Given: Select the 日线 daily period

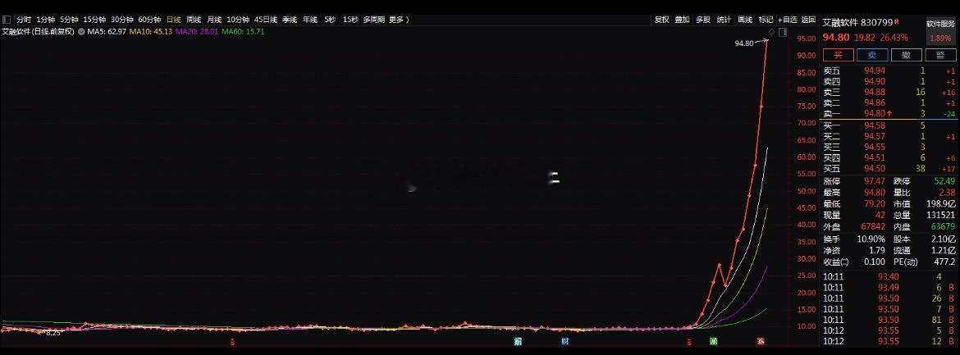Looking at the screenshot, I should (174, 20).
